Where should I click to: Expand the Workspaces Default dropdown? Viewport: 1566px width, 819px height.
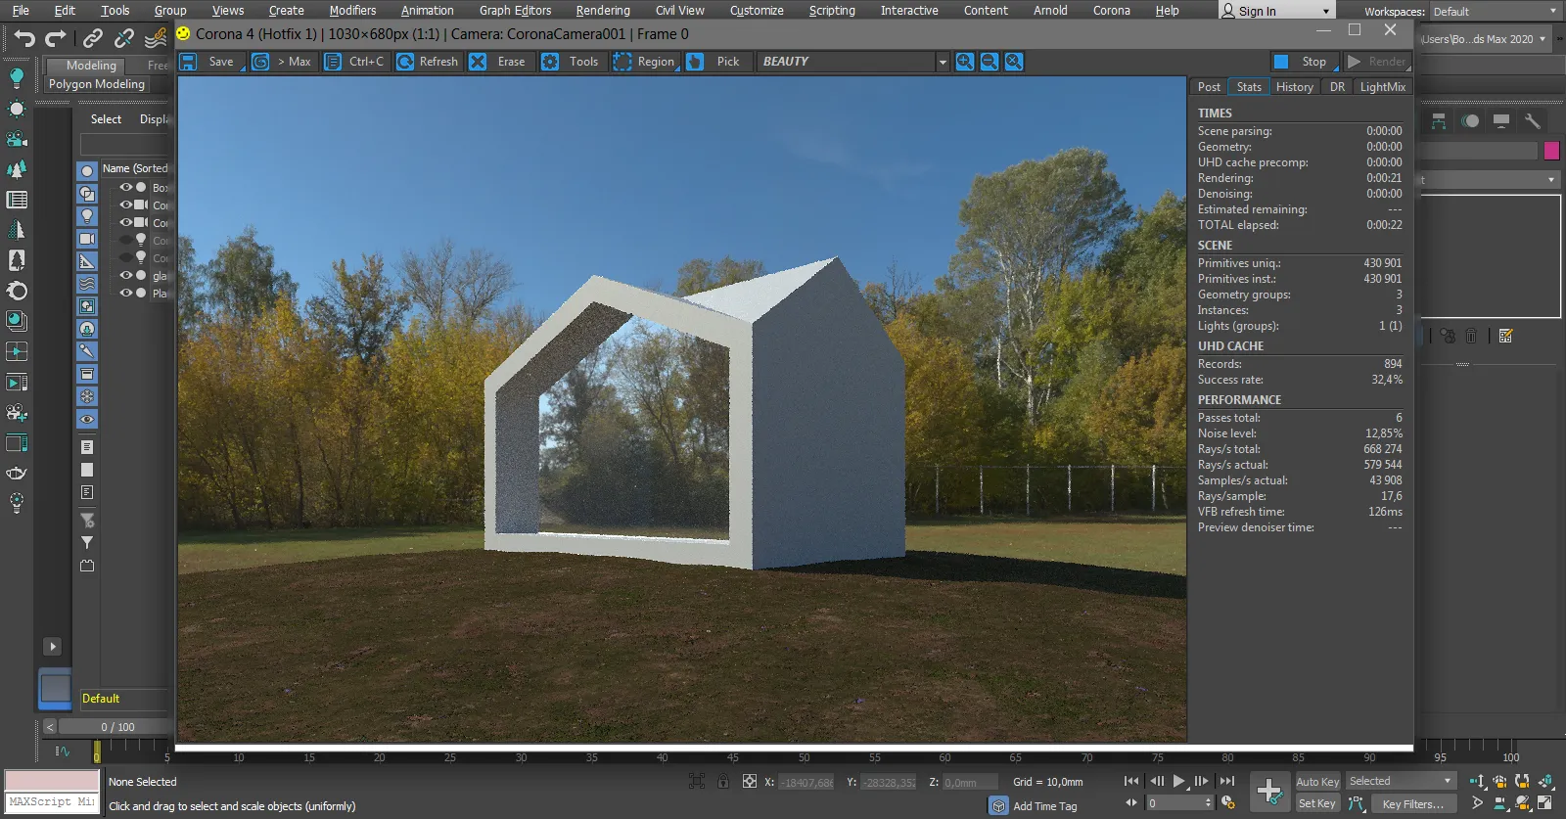point(1495,12)
